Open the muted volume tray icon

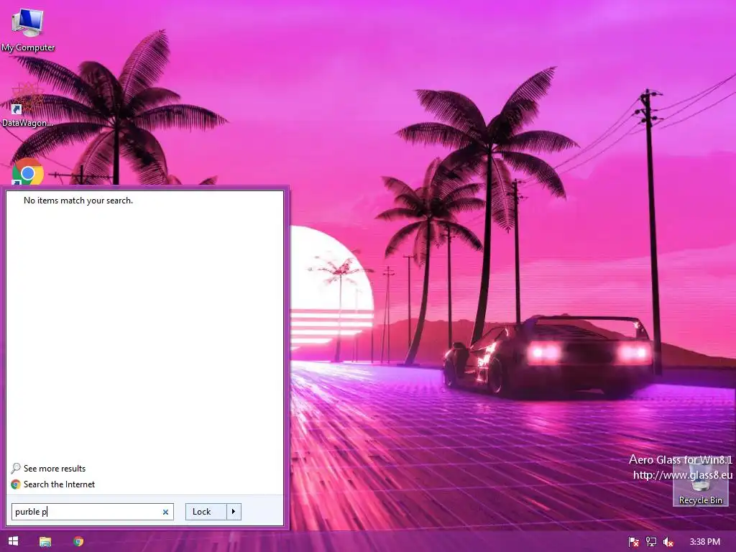[668, 542]
